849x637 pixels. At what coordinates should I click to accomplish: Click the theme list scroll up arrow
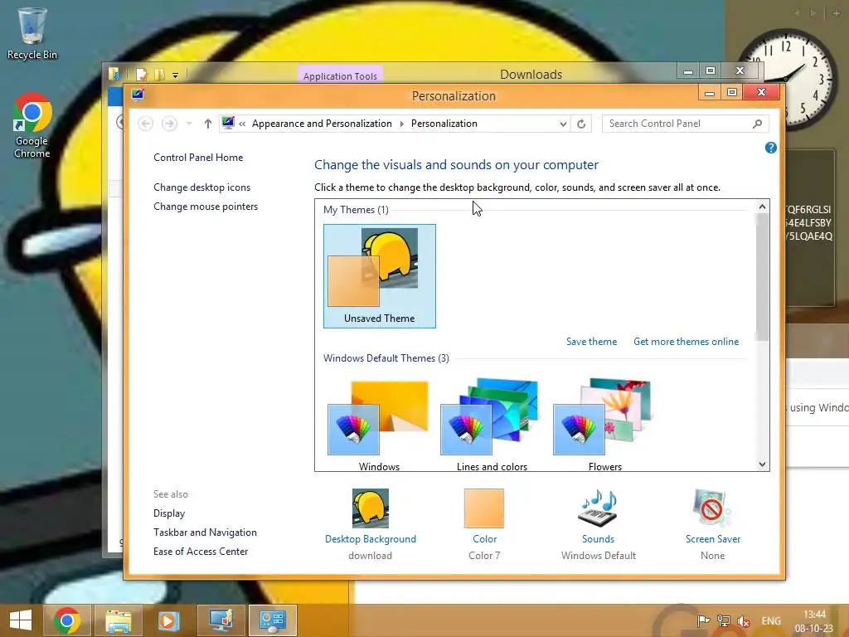763,207
